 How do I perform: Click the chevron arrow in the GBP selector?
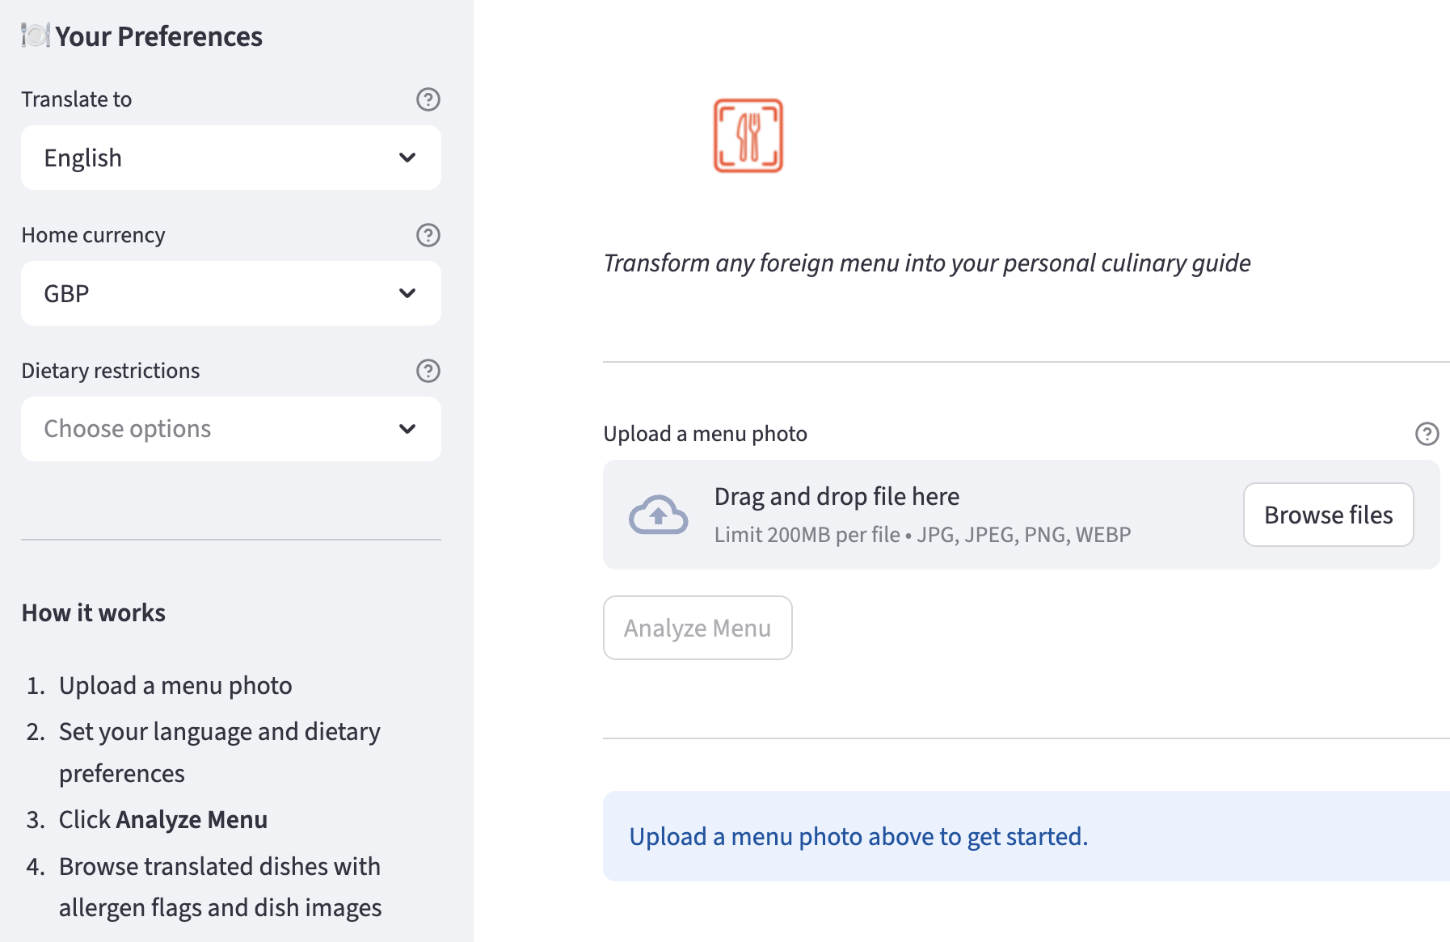407,293
